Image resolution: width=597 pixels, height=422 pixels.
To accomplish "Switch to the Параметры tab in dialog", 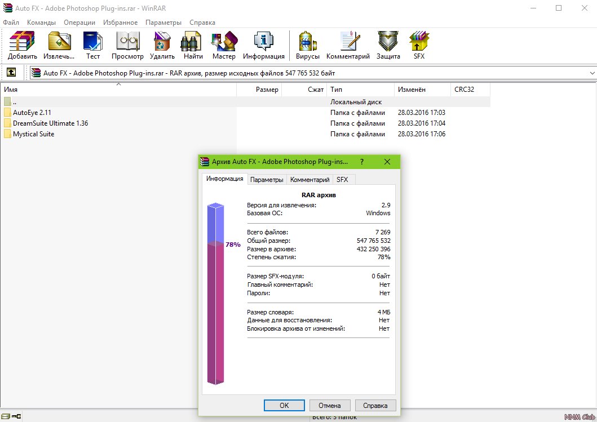I will [x=267, y=180].
